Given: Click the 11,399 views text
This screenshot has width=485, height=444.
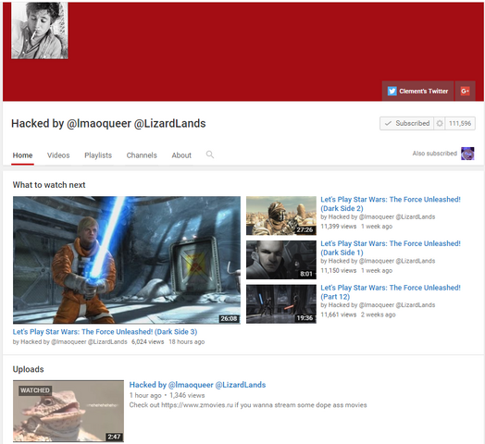Looking at the screenshot, I should (339, 227).
